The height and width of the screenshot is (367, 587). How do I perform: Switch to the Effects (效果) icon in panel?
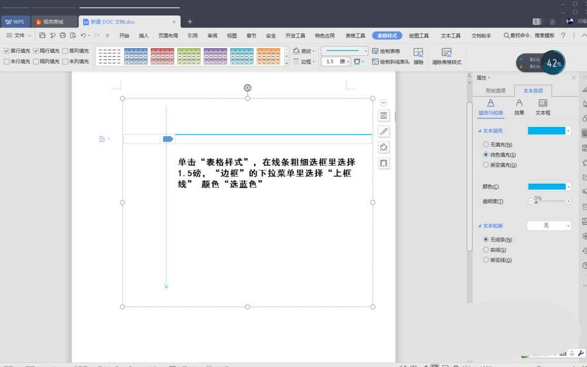(x=519, y=104)
